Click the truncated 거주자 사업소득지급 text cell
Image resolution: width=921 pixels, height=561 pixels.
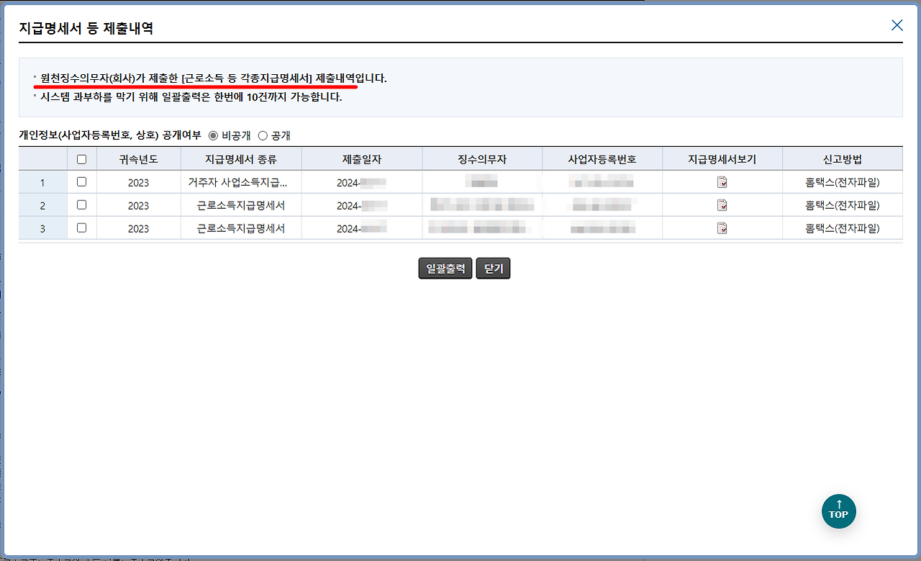coord(241,181)
